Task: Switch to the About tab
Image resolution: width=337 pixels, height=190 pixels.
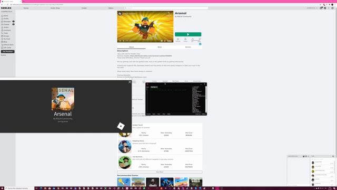Action: coord(131,47)
